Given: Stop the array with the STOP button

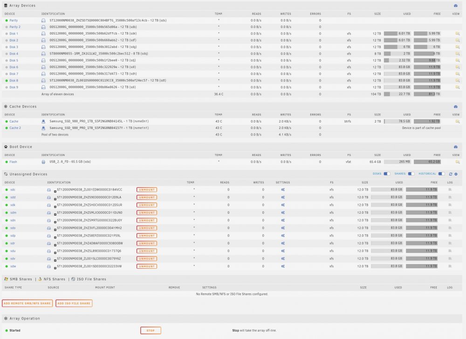Looking at the screenshot, I should pos(151,331).
